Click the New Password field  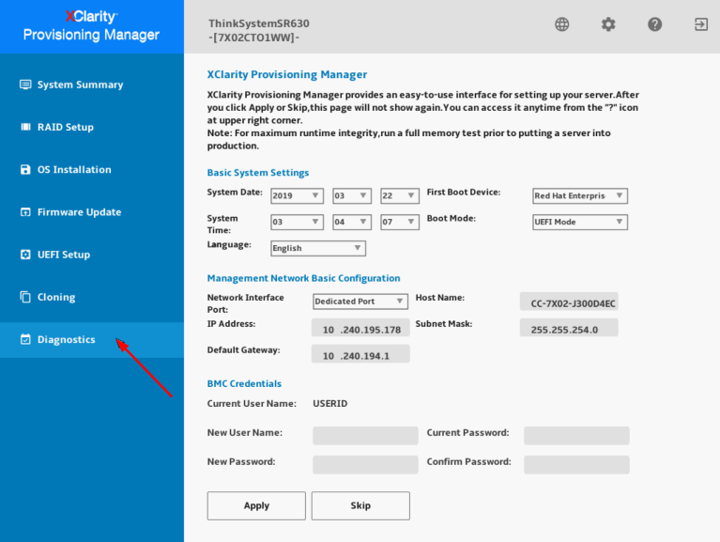365,464
